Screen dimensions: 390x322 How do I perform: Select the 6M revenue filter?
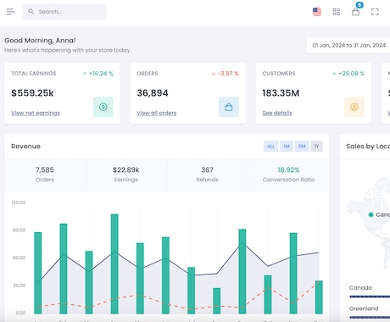coord(302,147)
